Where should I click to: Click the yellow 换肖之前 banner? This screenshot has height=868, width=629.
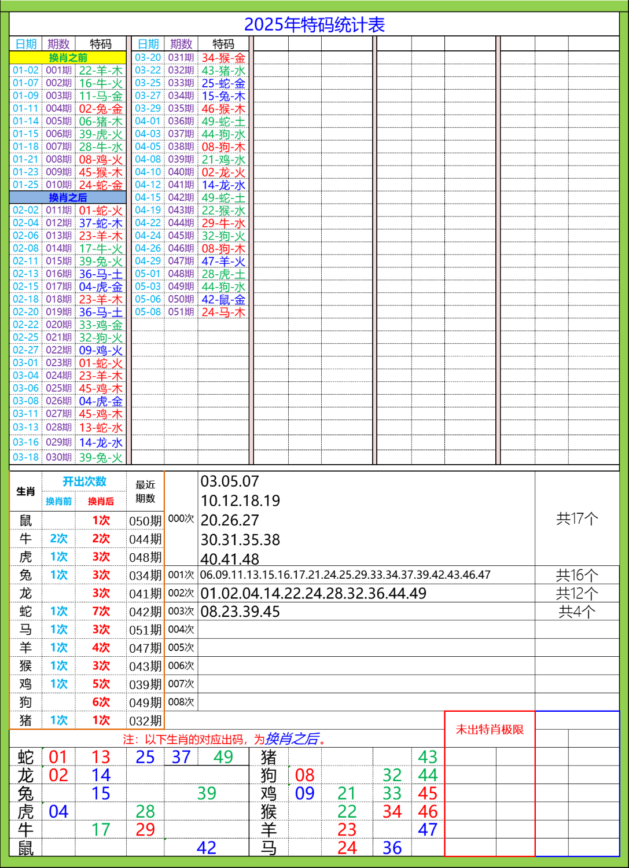tap(68, 57)
